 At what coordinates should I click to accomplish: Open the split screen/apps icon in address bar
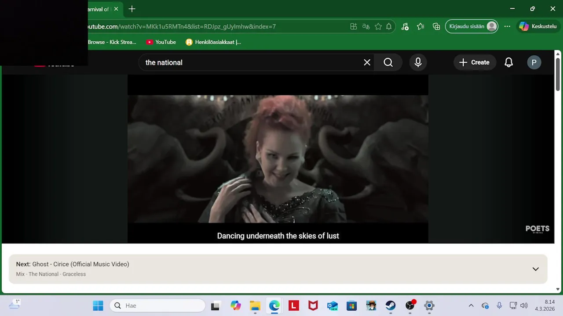coord(353,26)
